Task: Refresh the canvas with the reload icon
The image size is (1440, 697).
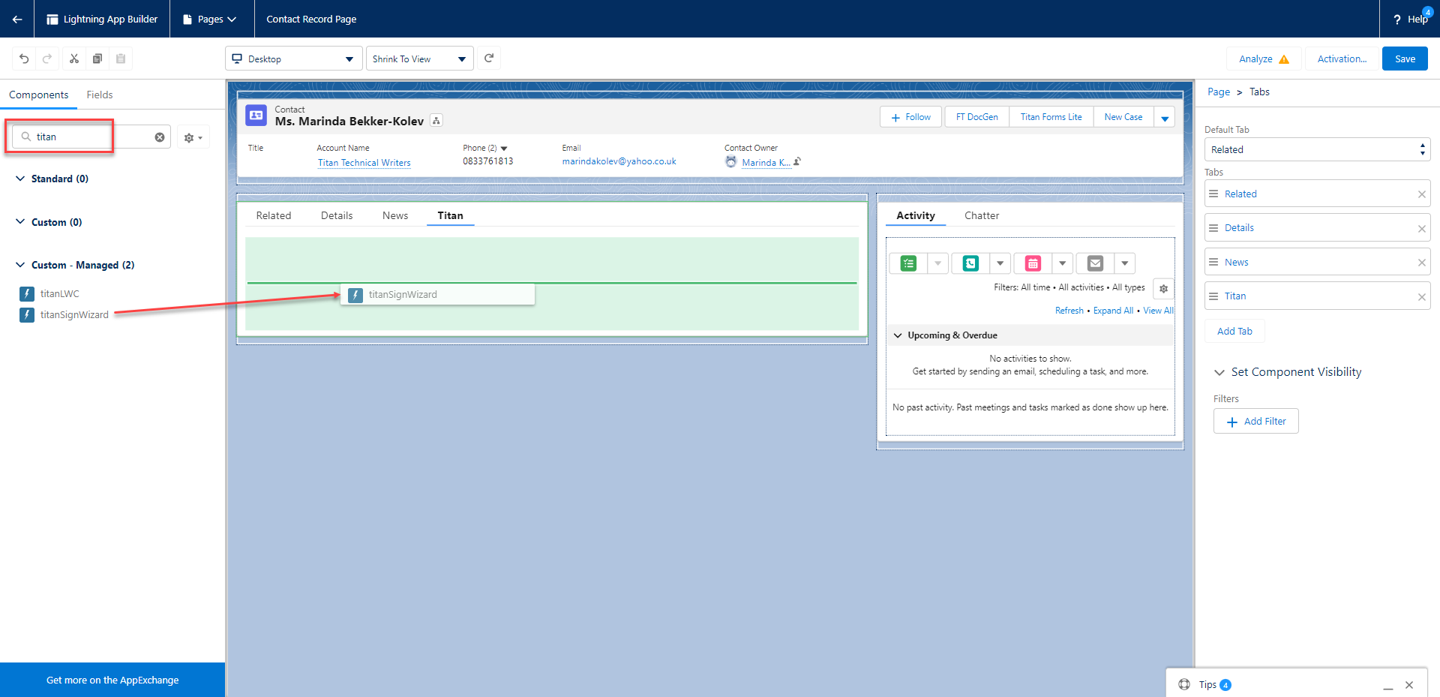Action: (489, 58)
